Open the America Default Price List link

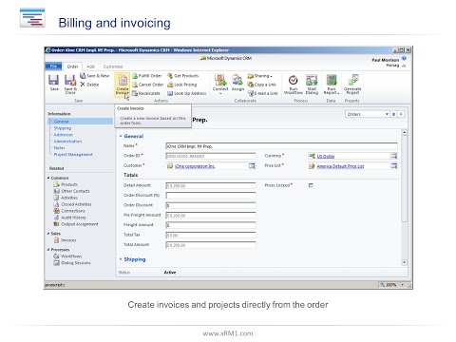(340, 166)
